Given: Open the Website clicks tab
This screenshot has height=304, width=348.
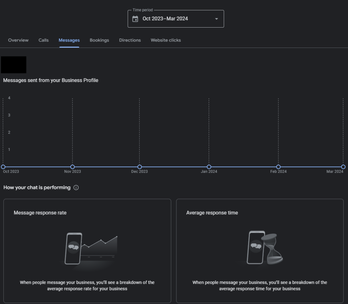Looking at the screenshot, I should click(x=166, y=40).
